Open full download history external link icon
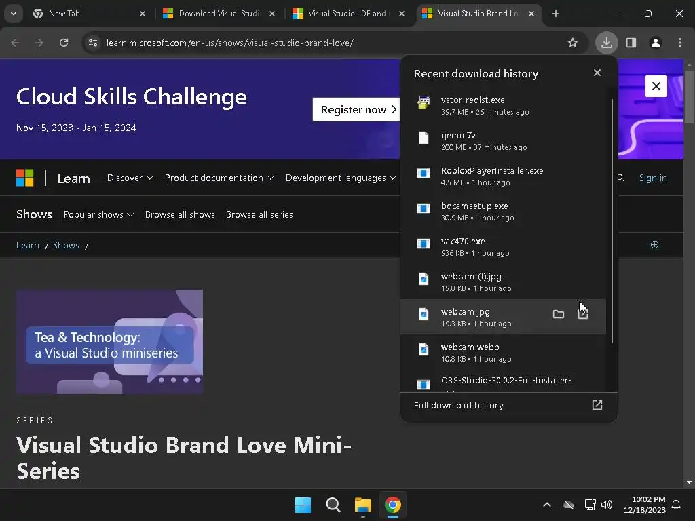 [597, 405]
